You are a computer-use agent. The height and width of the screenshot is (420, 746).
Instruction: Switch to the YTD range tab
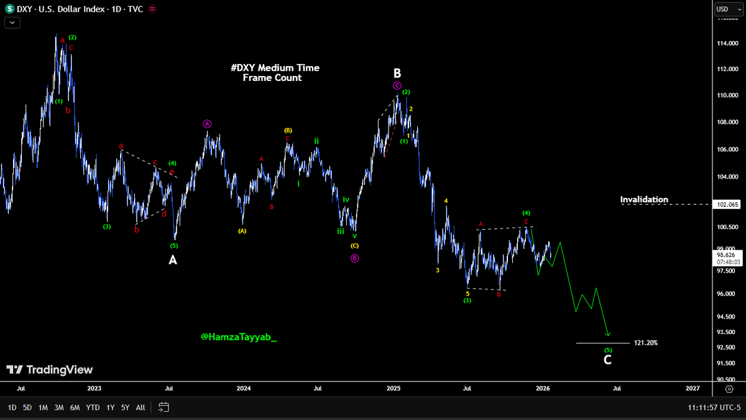tap(91, 407)
